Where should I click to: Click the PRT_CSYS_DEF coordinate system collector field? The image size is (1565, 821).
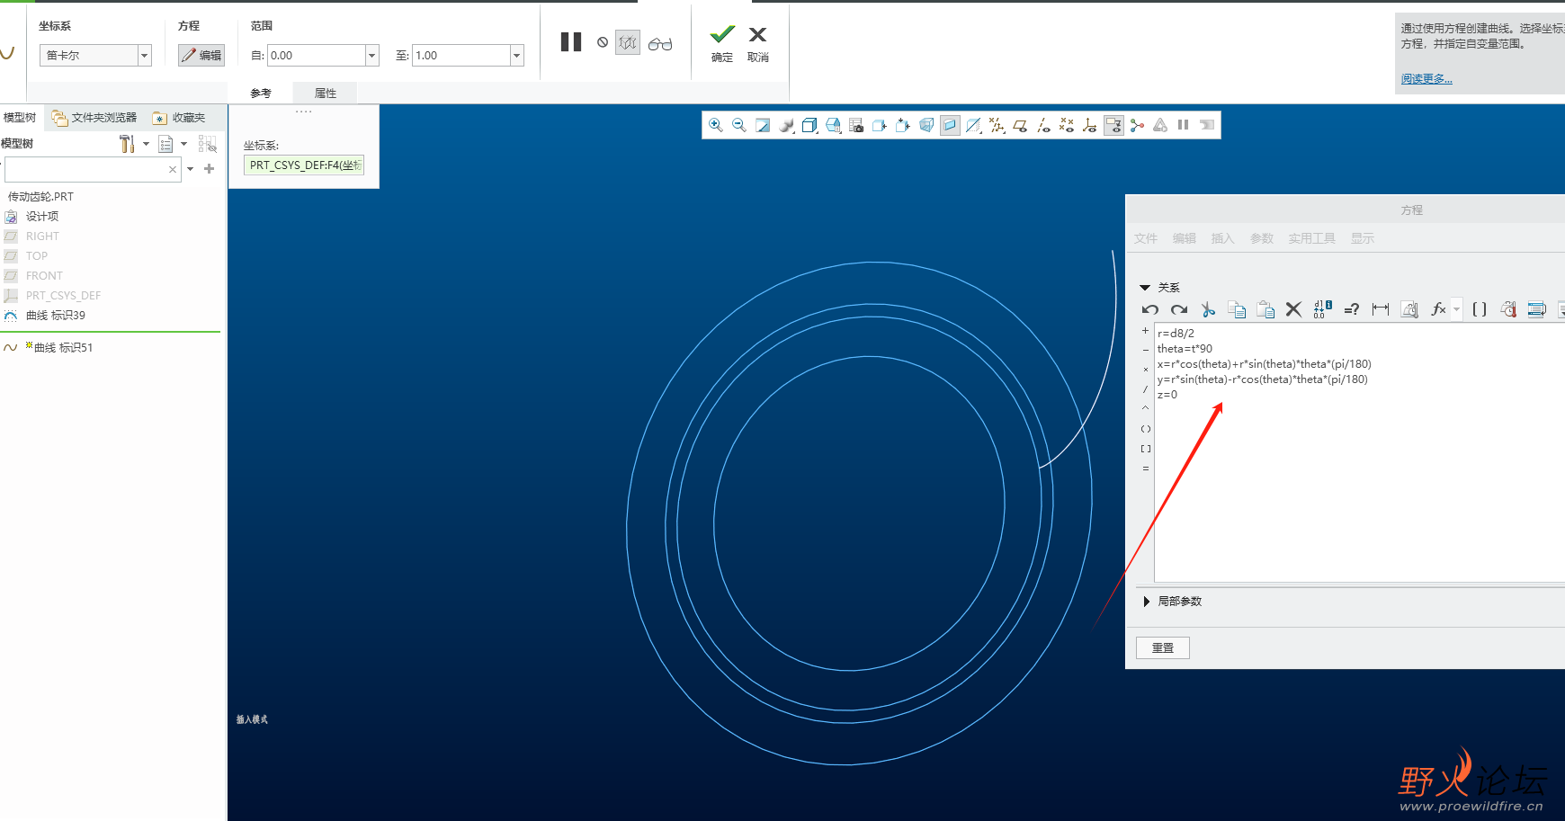pos(304,165)
